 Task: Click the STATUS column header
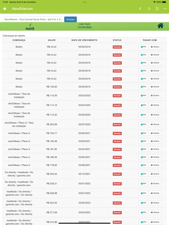(x=117, y=40)
